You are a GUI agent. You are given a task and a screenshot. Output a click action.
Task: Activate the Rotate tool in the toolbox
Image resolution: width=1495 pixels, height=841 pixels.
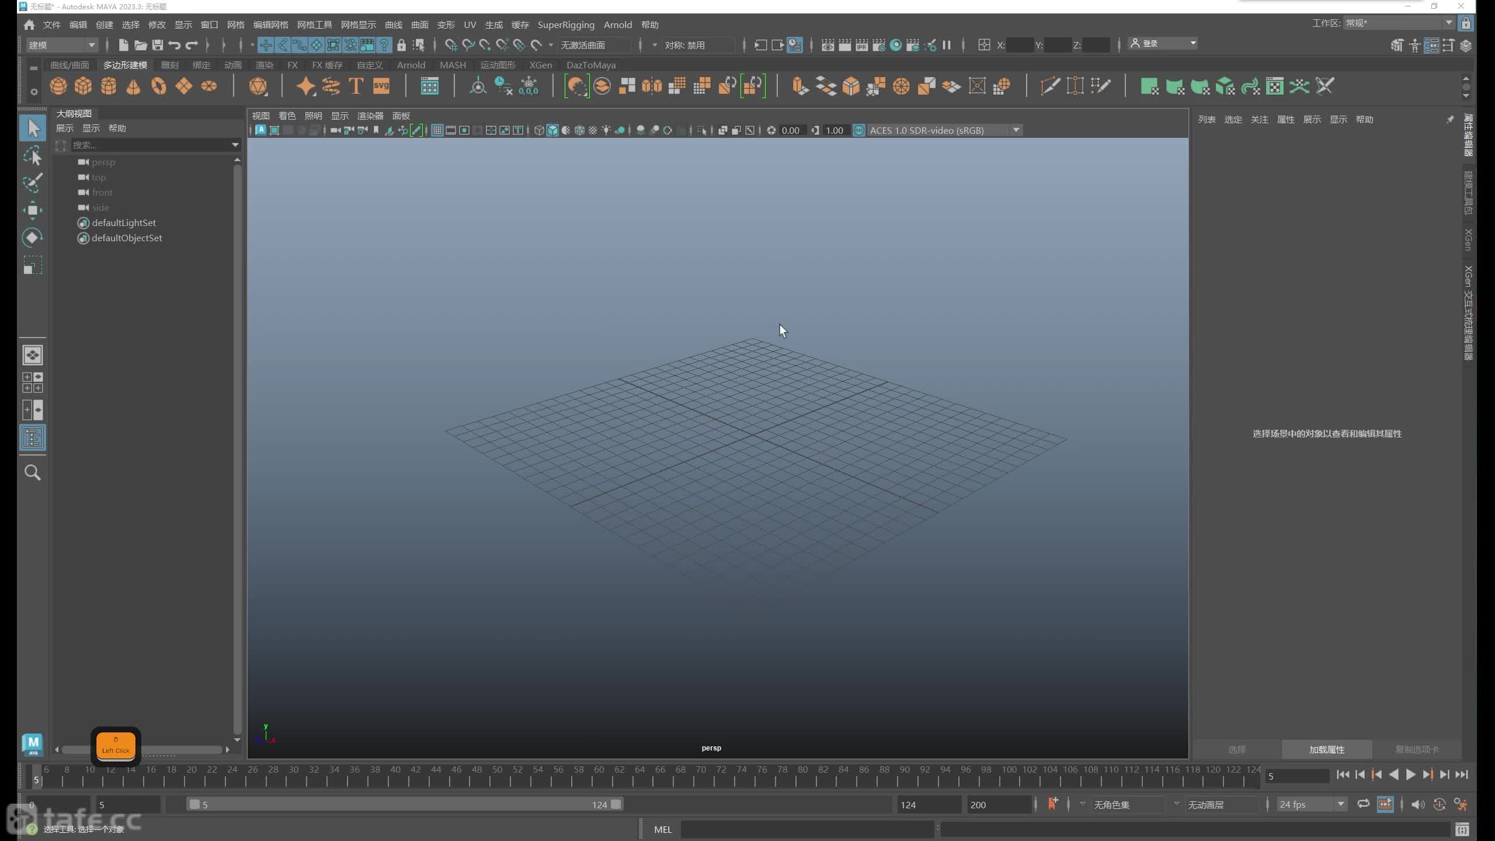[33, 238]
